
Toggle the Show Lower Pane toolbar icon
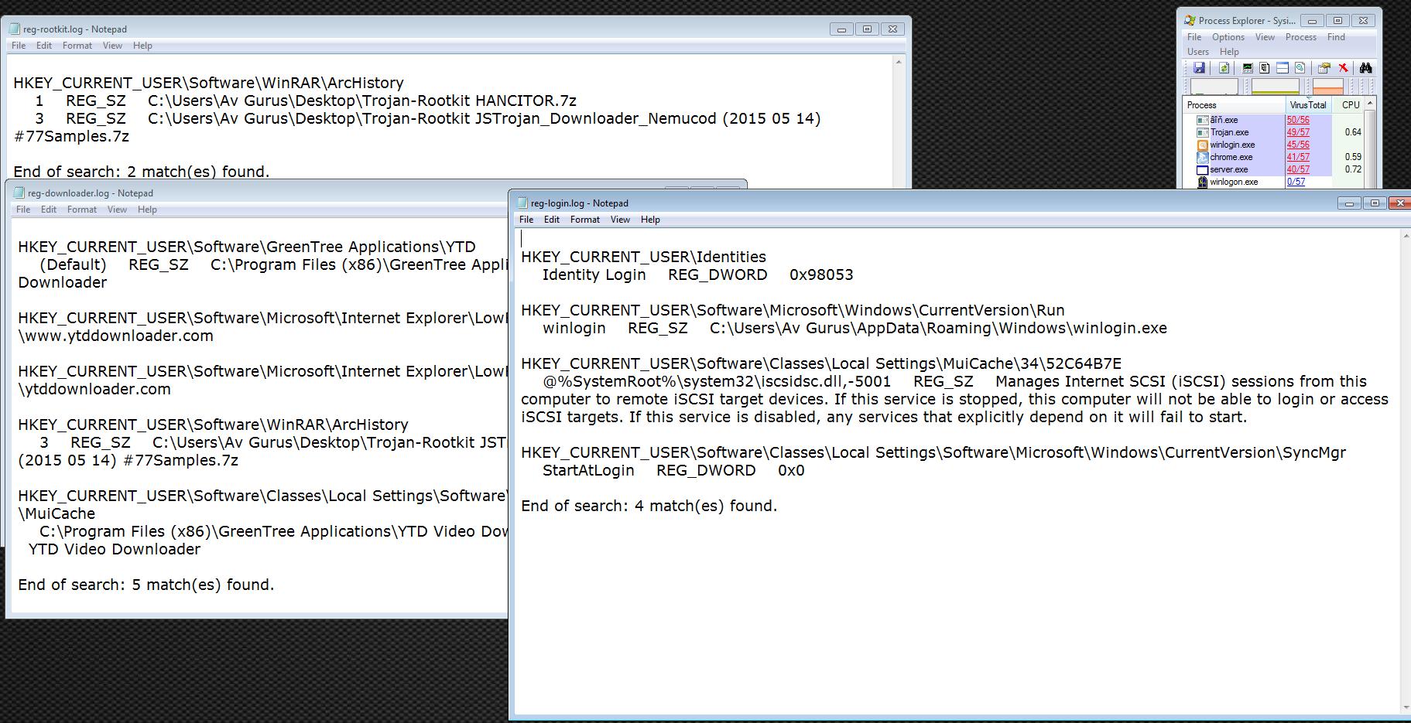[x=1282, y=68]
